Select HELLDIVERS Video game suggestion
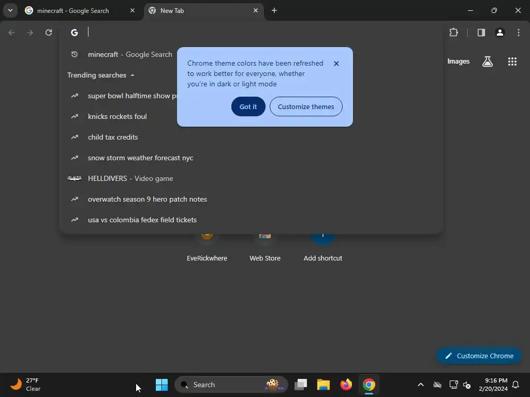The height and width of the screenshot is (397, 530). [251, 178]
